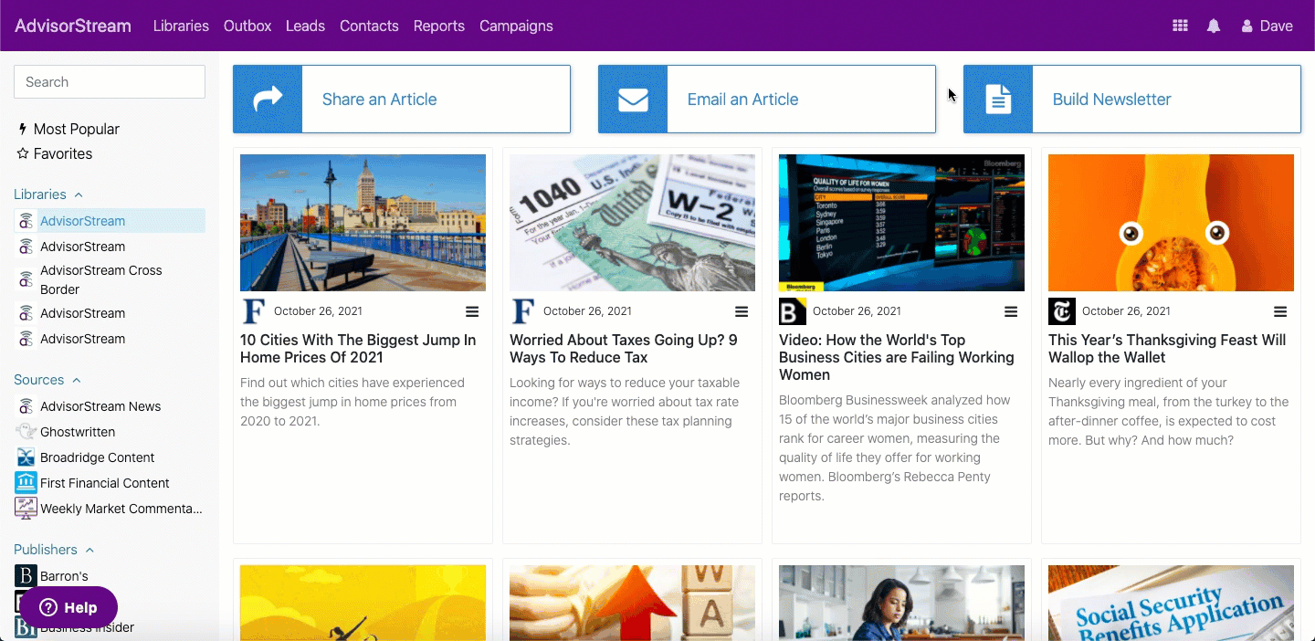1315x641 pixels.
Task: Open options menu for 10 Cities home prices article
Action: click(x=472, y=311)
